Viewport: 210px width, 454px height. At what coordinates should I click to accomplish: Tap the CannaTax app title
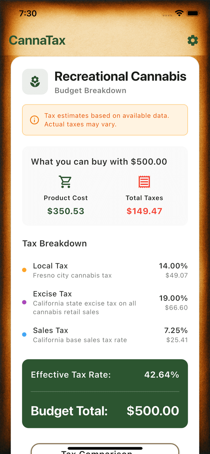tap(37, 41)
